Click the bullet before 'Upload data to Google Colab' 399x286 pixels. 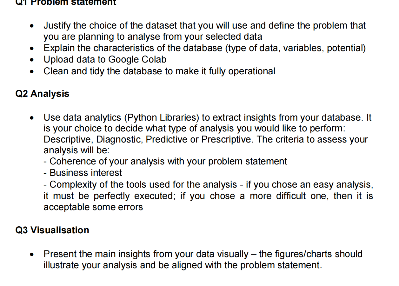pyautogui.click(x=31, y=60)
